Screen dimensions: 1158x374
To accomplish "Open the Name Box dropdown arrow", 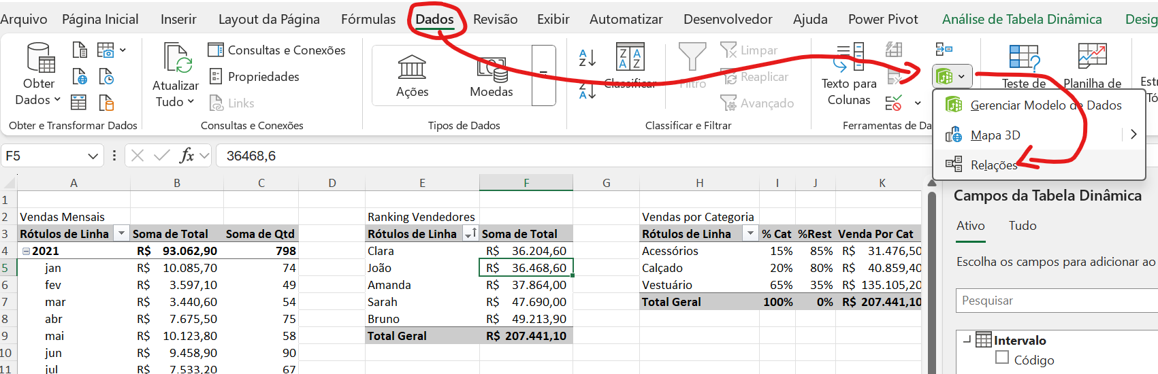I will coord(93,156).
